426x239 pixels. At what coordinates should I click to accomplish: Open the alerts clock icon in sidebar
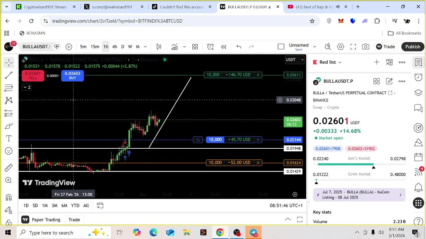click(x=418, y=77)
